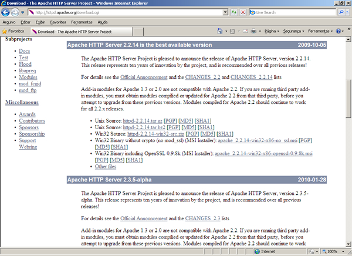Click the vertical scrollbar down arrow
Viewport: 352px width, 256px height.
coord(348,244)
